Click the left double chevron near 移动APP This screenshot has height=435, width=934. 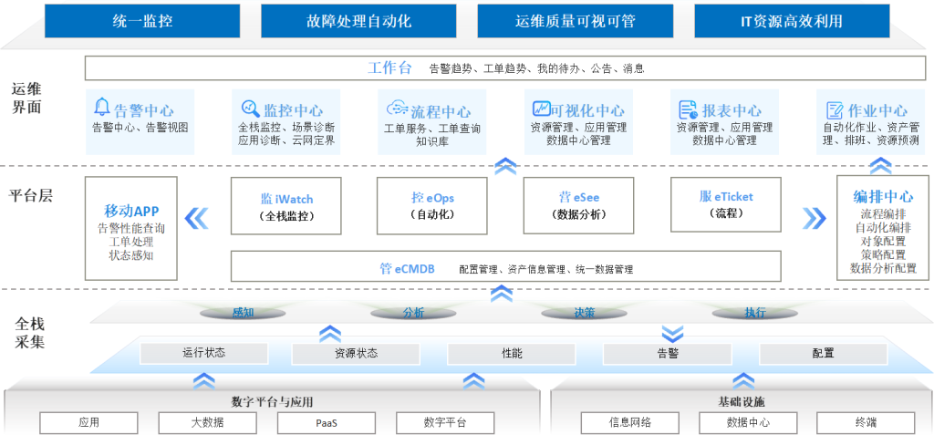(x=197, y=218)
